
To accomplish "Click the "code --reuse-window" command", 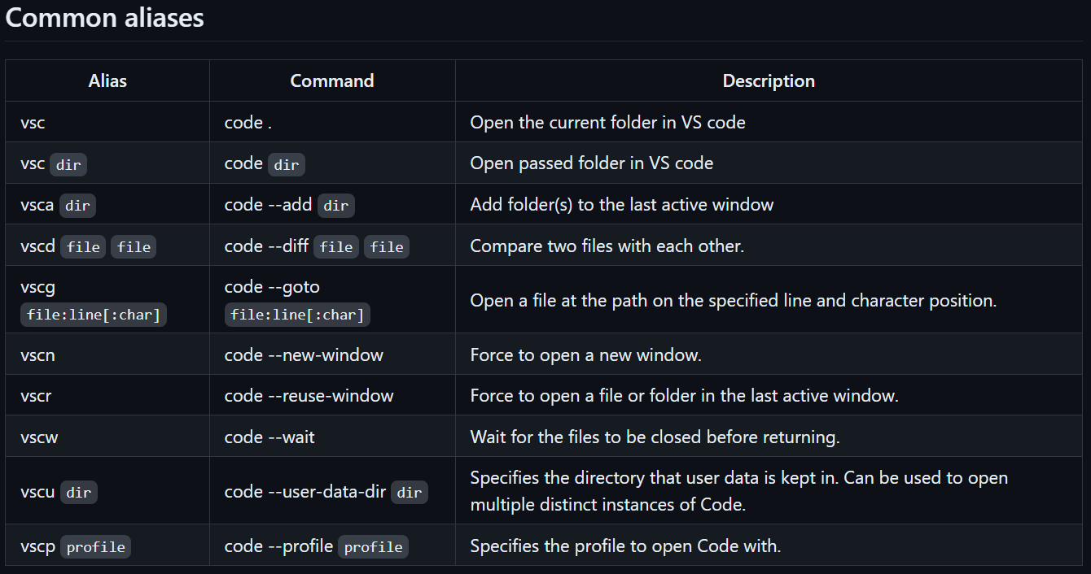I will point(309,396).
